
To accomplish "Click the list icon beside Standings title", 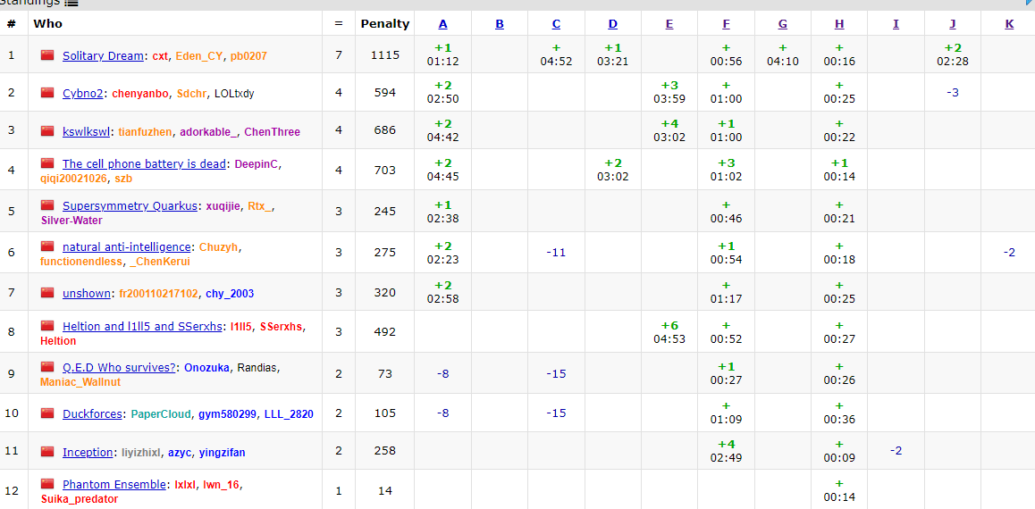I will coord(72,4).
